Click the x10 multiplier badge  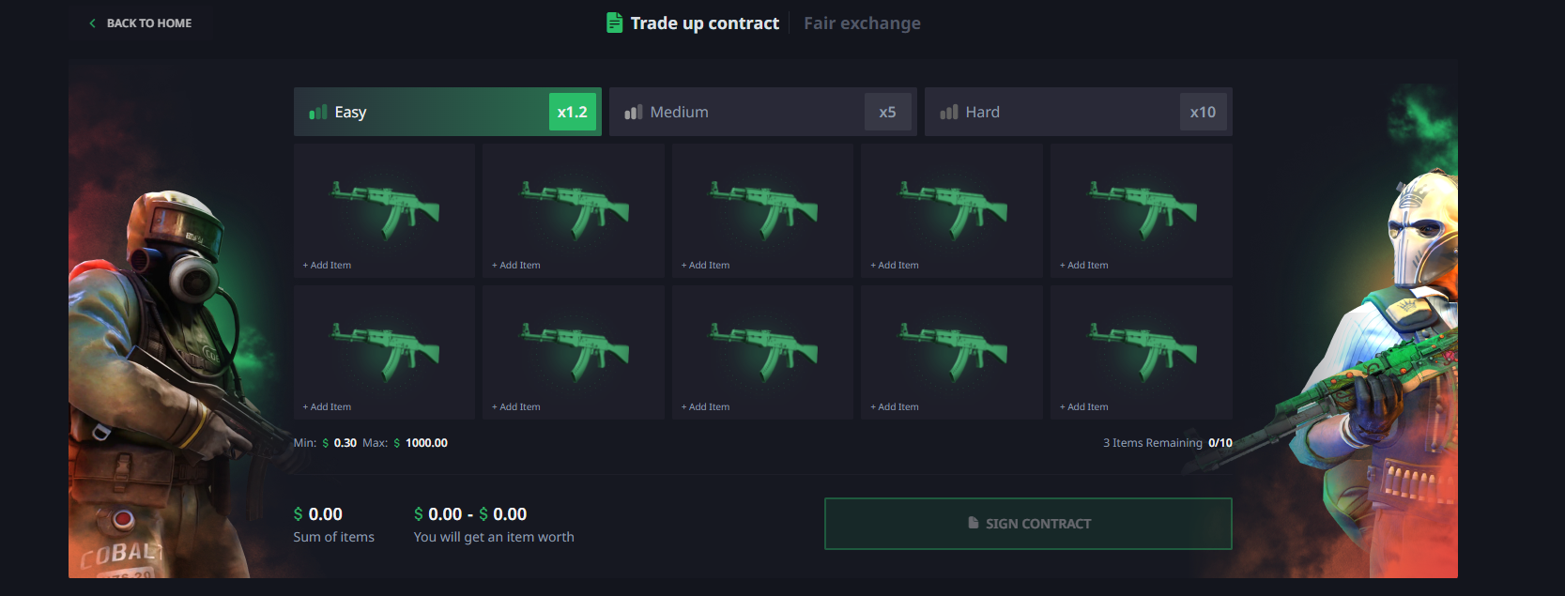(1203, 113)
